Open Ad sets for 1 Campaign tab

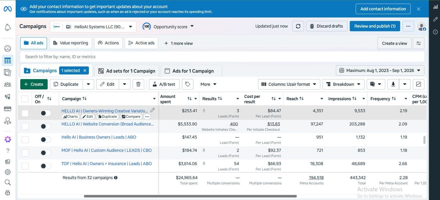pyautogui.click(x=127, y=71)
